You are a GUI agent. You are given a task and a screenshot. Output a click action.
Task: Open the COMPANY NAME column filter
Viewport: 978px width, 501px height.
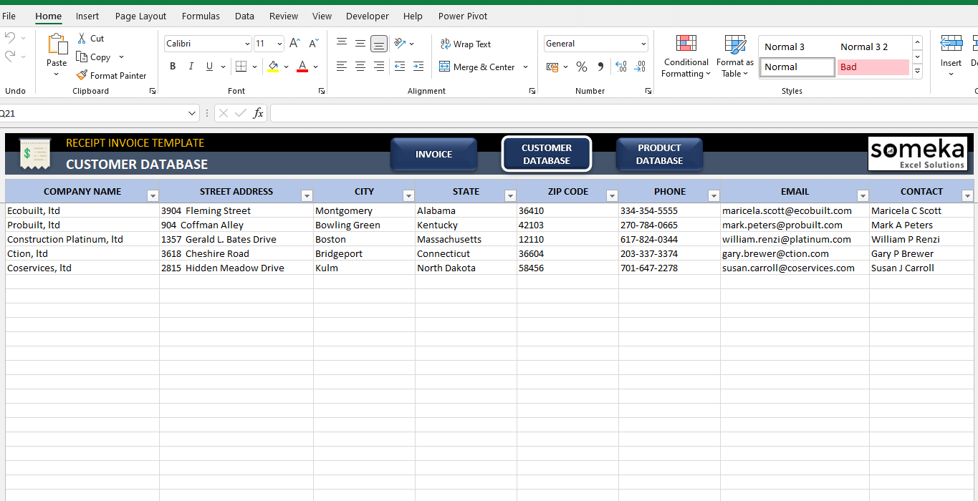153,195
